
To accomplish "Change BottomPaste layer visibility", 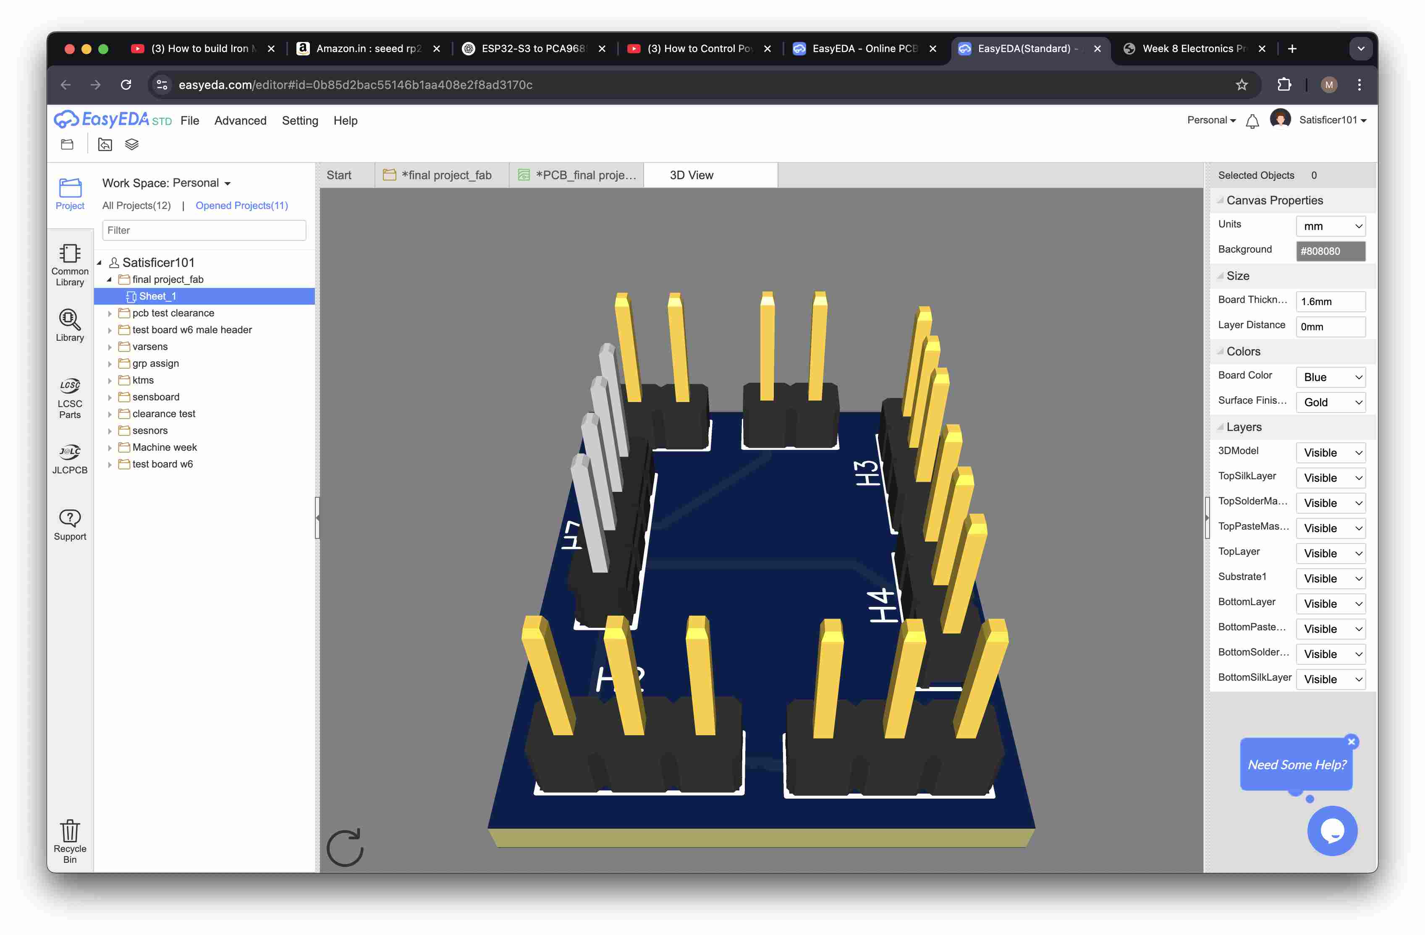I will coord(1331,629).
